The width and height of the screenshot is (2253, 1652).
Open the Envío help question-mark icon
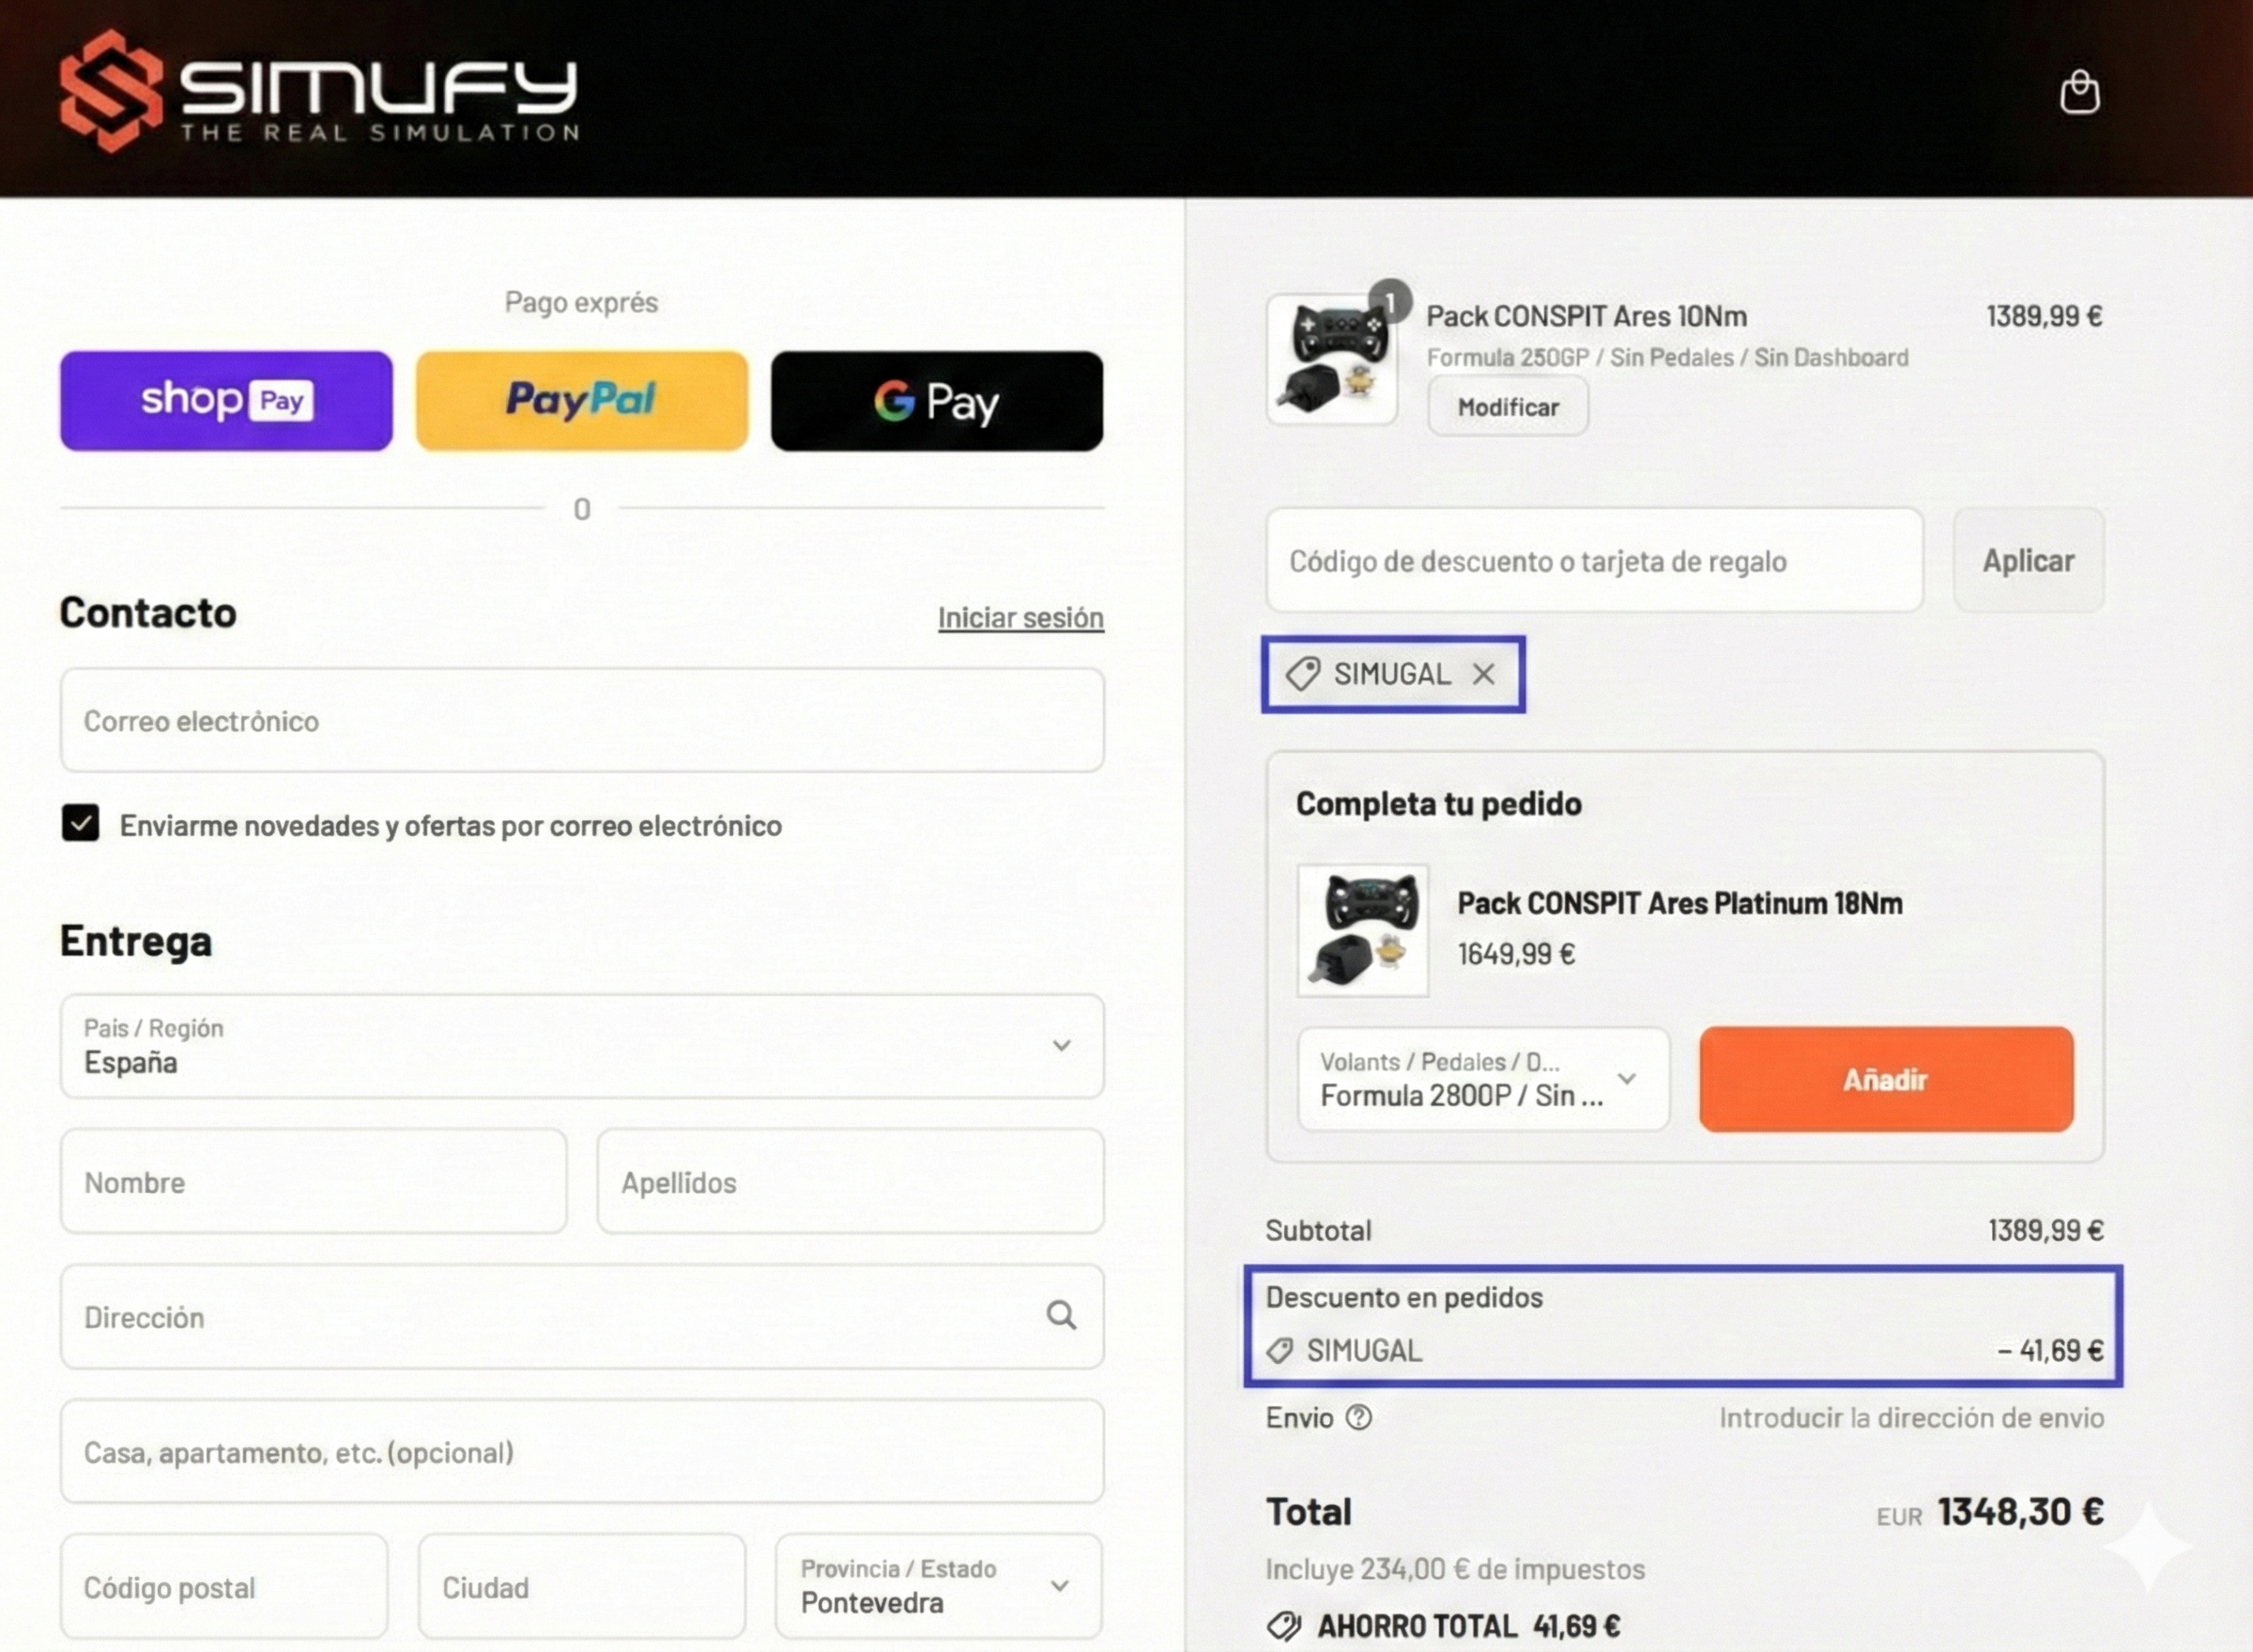tap(1358, 1417)
